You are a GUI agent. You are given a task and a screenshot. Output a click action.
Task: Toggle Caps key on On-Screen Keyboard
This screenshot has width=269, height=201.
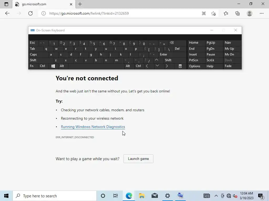[38, 54]
